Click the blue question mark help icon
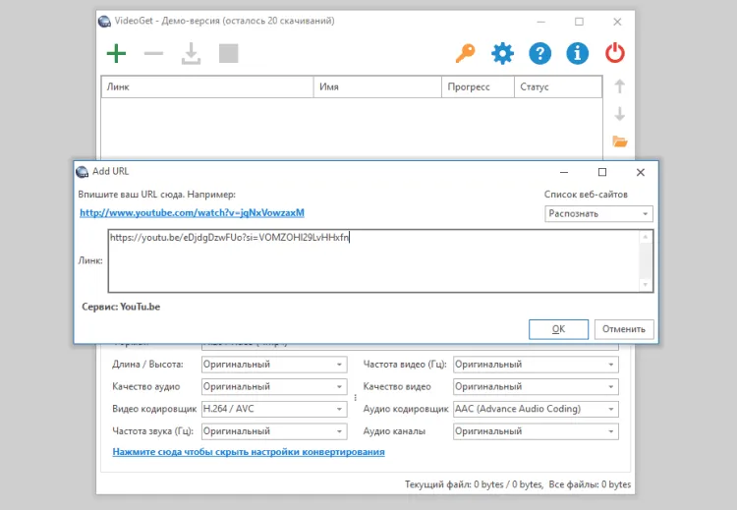This screenshot has height=510, width=737. pyautogui.click(x=539, y=53)
